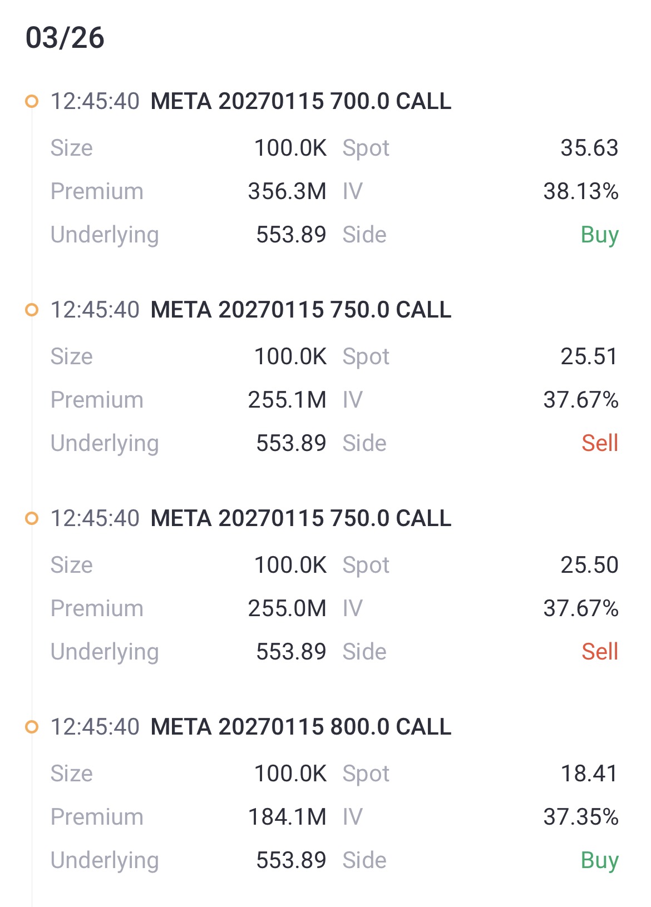The height and width of the screenshot is (907, 651).
Task: Open the 750.0 CALL trade with 255.0M premium
Action: click(x=300, y=518)
